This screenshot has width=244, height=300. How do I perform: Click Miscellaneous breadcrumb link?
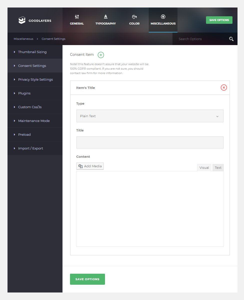(x=23, y=39)
